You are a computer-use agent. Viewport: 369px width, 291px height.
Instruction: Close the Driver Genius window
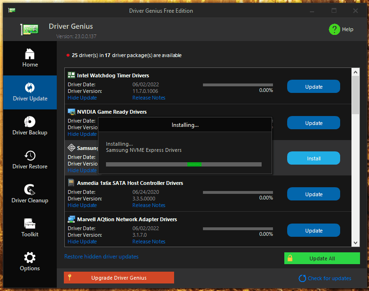[x=355, y=11]
